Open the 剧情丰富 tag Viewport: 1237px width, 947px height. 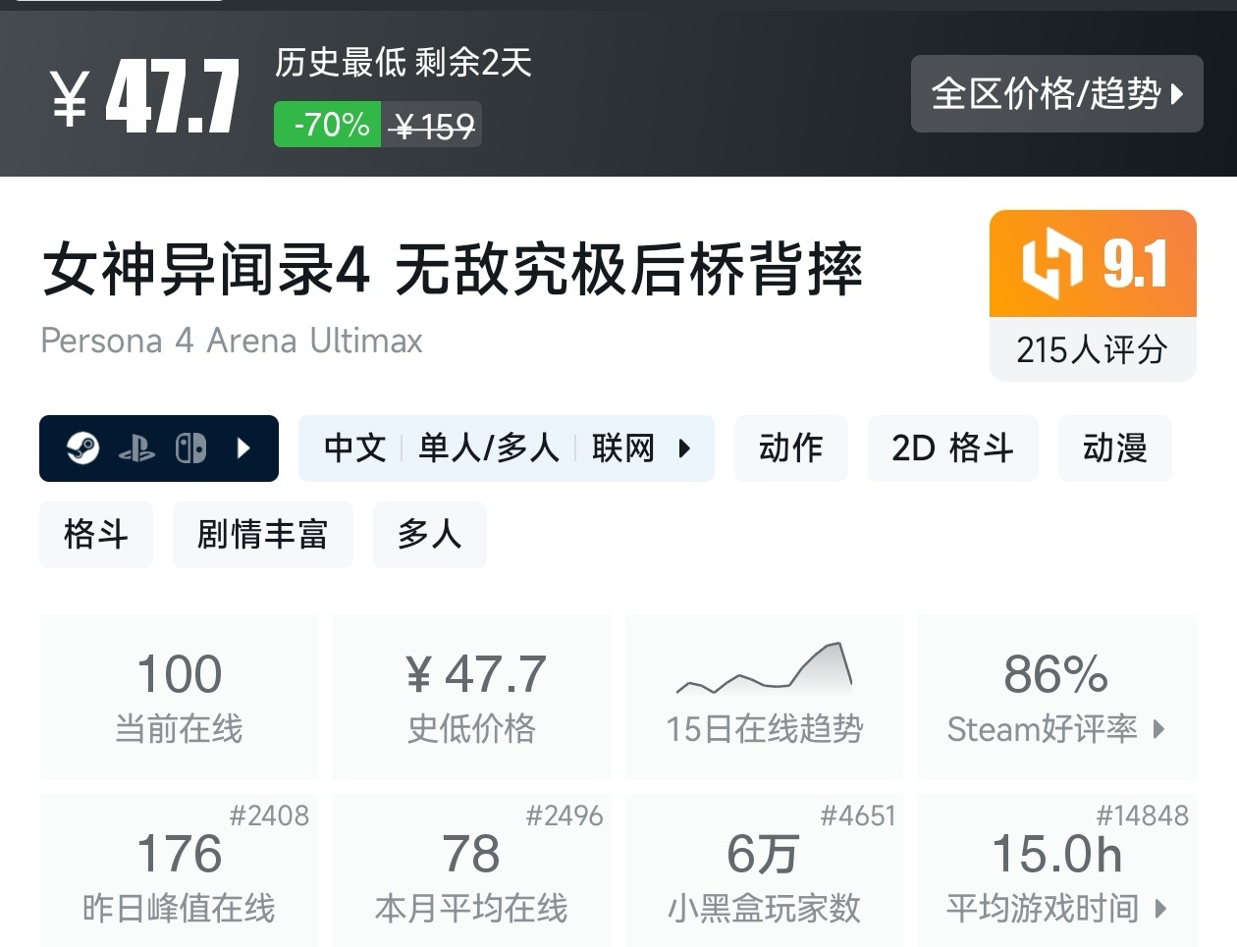pyautogui.click(x=263, y=535)
